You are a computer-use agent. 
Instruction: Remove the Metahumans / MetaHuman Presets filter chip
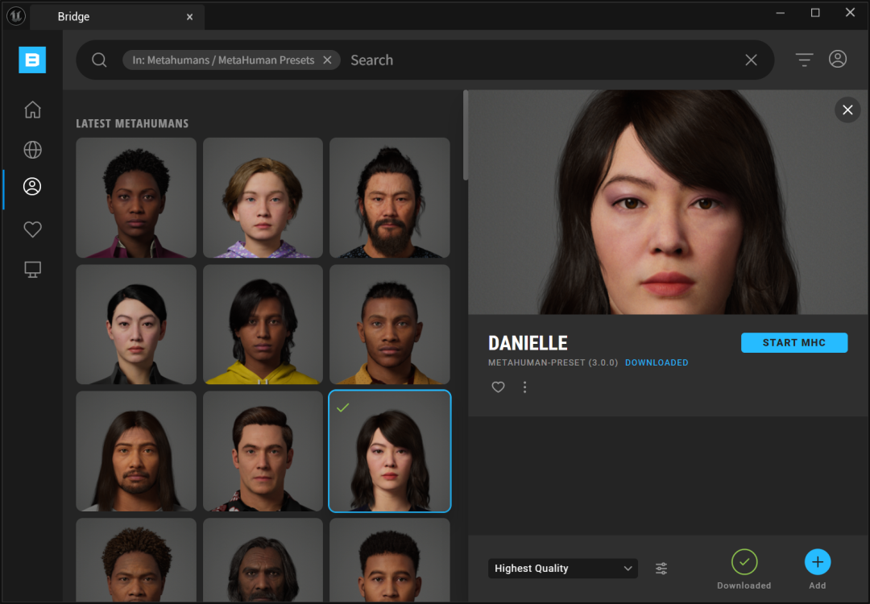point(327,60)
